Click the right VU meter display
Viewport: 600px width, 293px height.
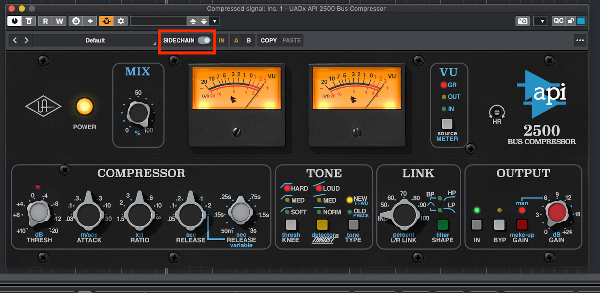tap(357, 88)
